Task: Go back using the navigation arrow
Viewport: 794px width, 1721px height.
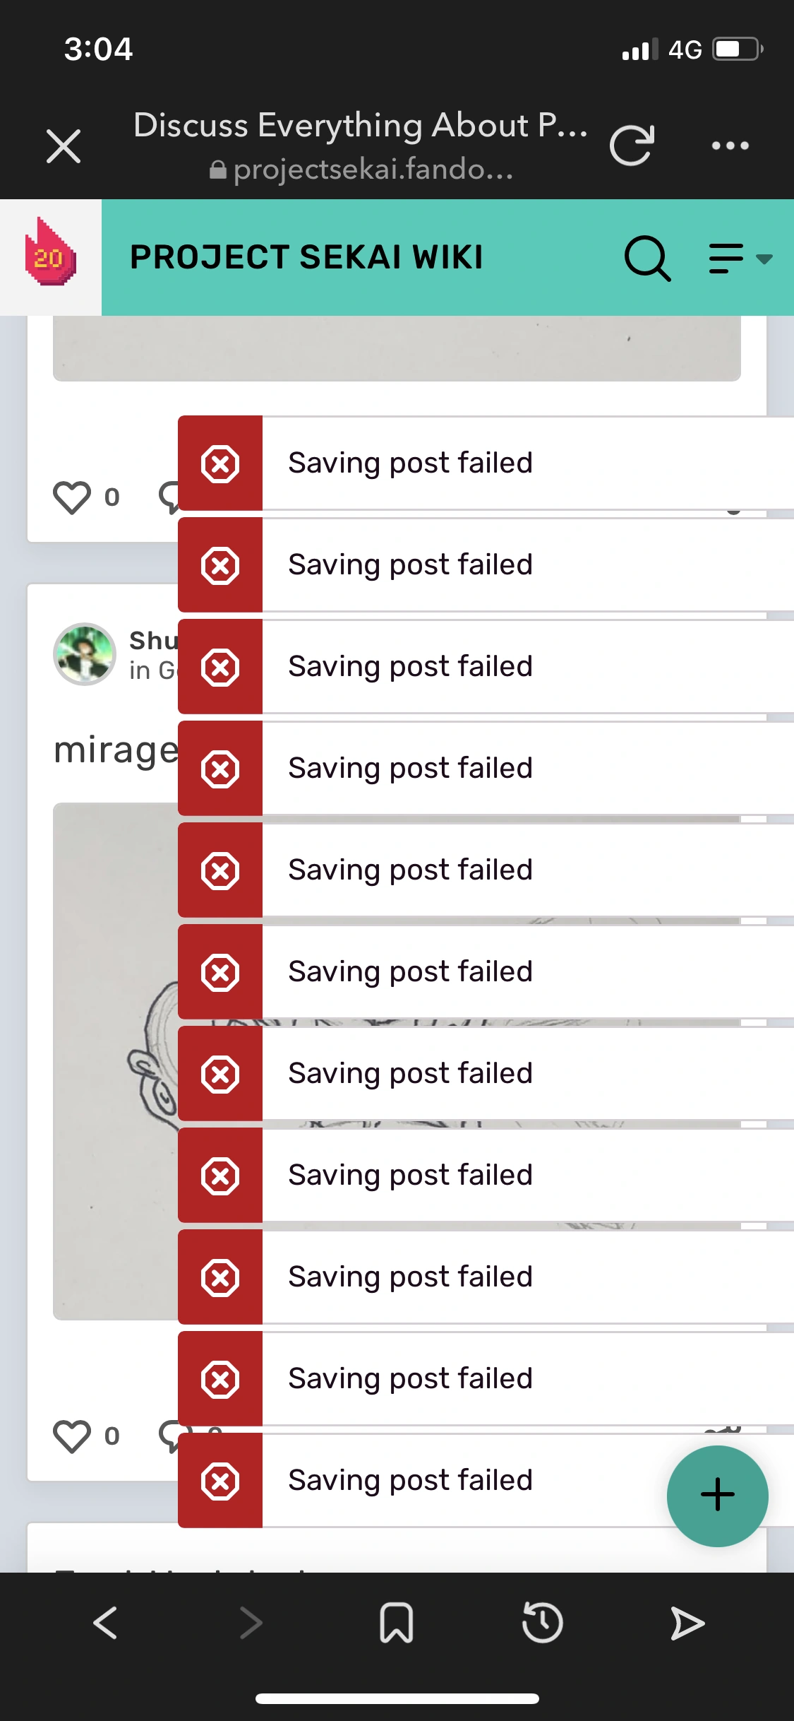Action: [x=106, y=1622]
